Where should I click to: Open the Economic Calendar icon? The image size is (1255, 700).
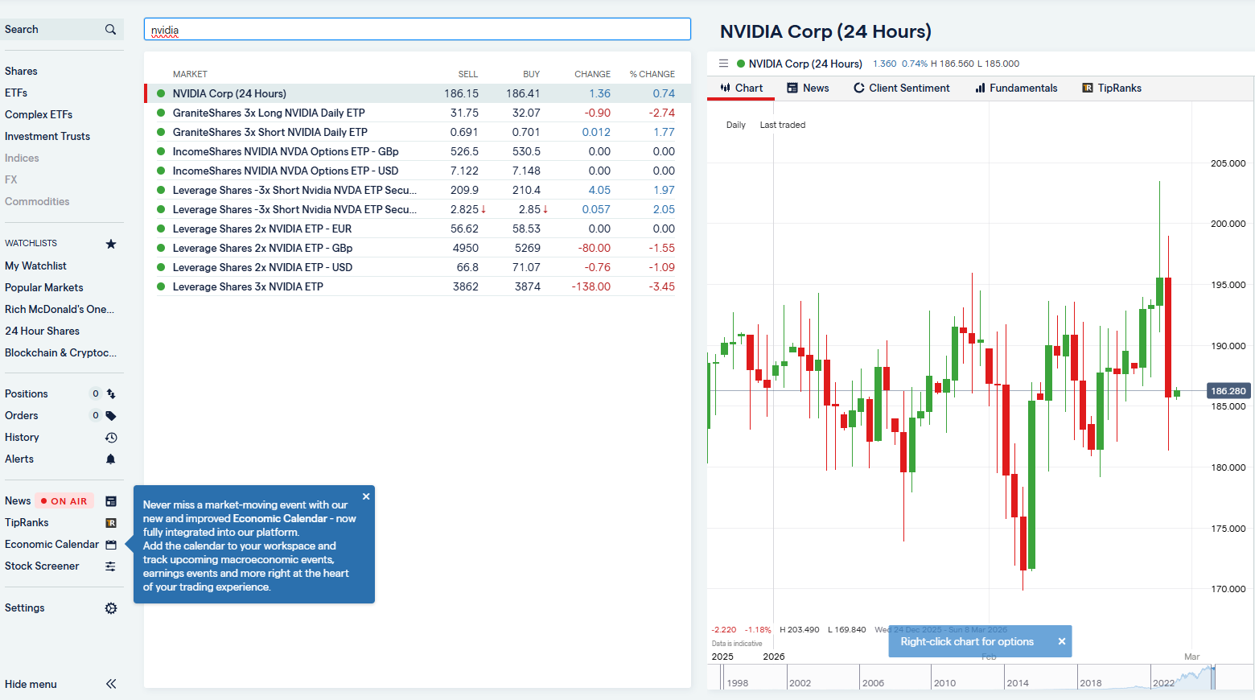(x=111, y=544)
